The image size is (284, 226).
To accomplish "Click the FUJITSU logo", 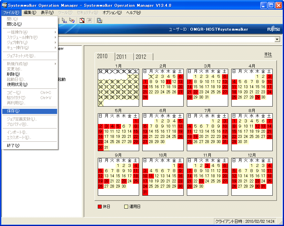I will coord(273,29).
